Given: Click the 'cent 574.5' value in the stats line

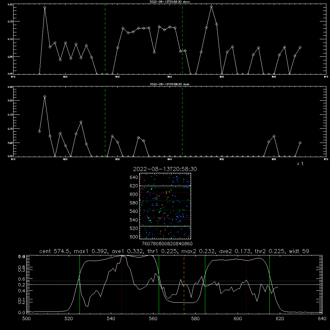Looking at the screenshot, I should [x=55, y=251].
